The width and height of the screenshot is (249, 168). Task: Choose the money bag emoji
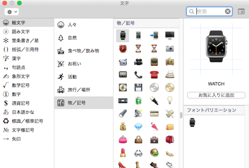[123, 127]
